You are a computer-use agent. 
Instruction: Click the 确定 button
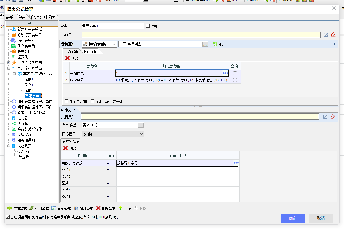tap(293, 218)
